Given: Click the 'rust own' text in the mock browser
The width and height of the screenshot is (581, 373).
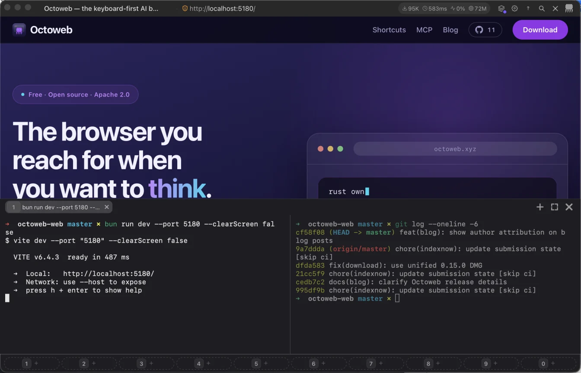Looking at the screenshot, I should pyautogui.click(x=346, y=192).
